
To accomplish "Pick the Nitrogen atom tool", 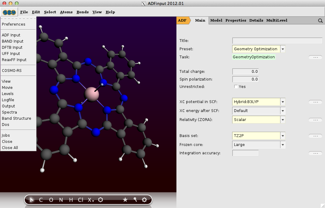I will 61,200.
